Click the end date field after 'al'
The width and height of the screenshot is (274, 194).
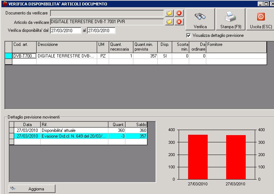[101, 31]
